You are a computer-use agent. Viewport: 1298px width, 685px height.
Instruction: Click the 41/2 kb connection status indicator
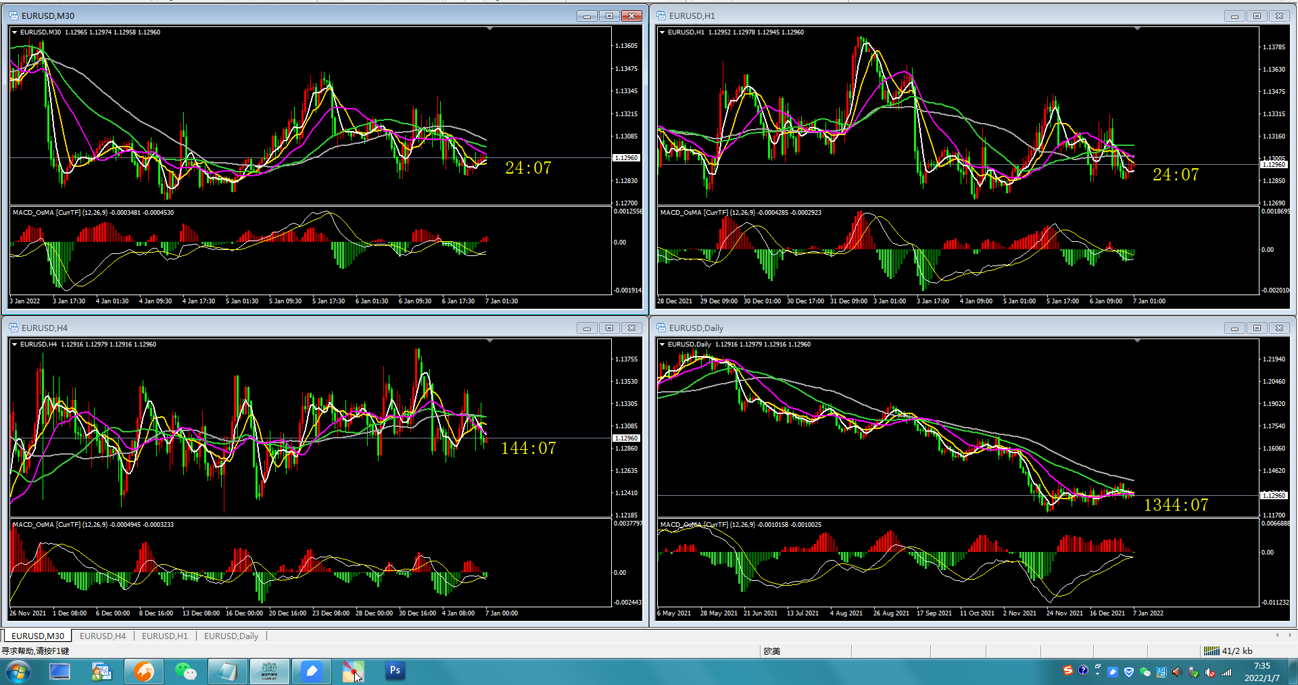(x=1228, y=651)
